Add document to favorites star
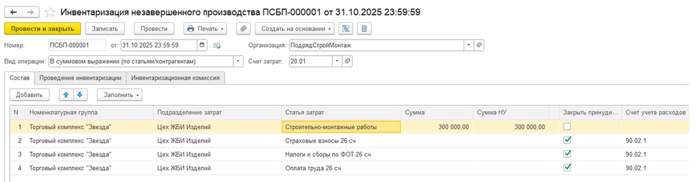The height and width of the screenshot is (182, 696). click(x=50, y=12)
